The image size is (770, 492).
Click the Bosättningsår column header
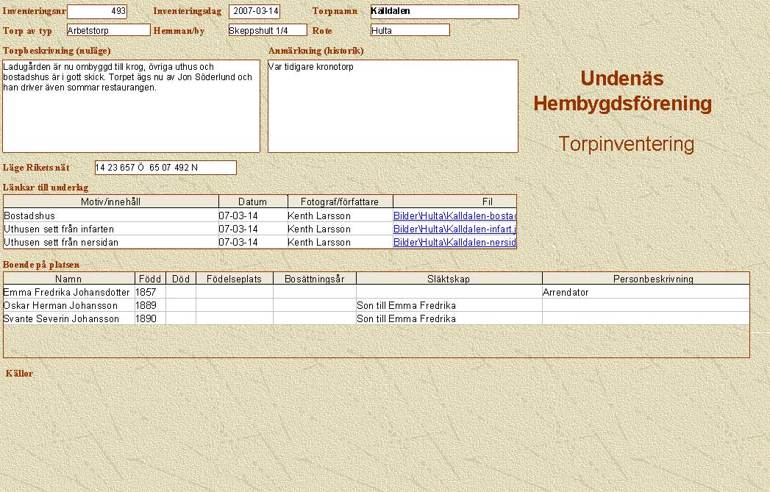pos(314,279)
